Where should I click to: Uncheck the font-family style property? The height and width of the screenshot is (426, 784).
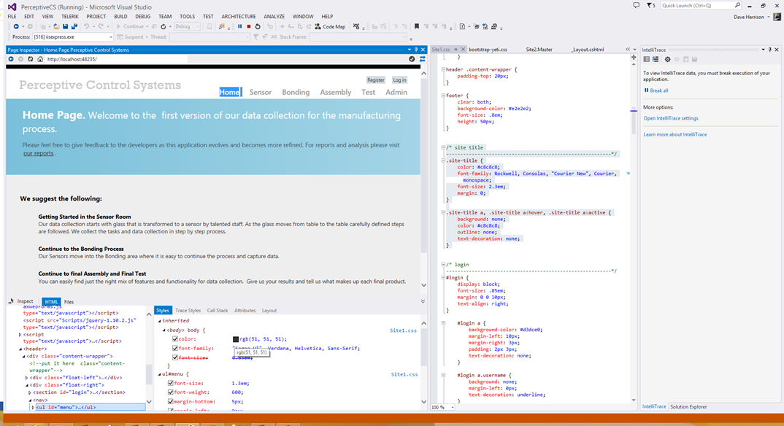(x=174, y=348)
